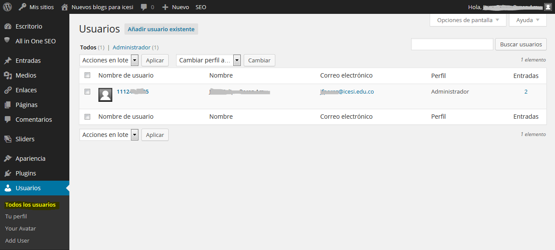Select the Sliders menu item
555x250 pixels.
coord(25,139)
